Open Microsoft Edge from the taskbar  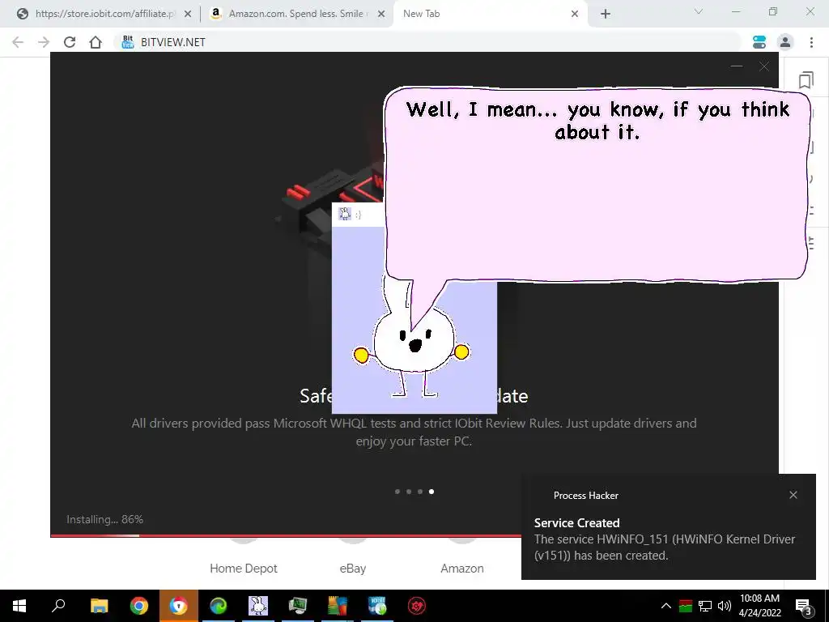pyautogui.click(x=219, y=606)
